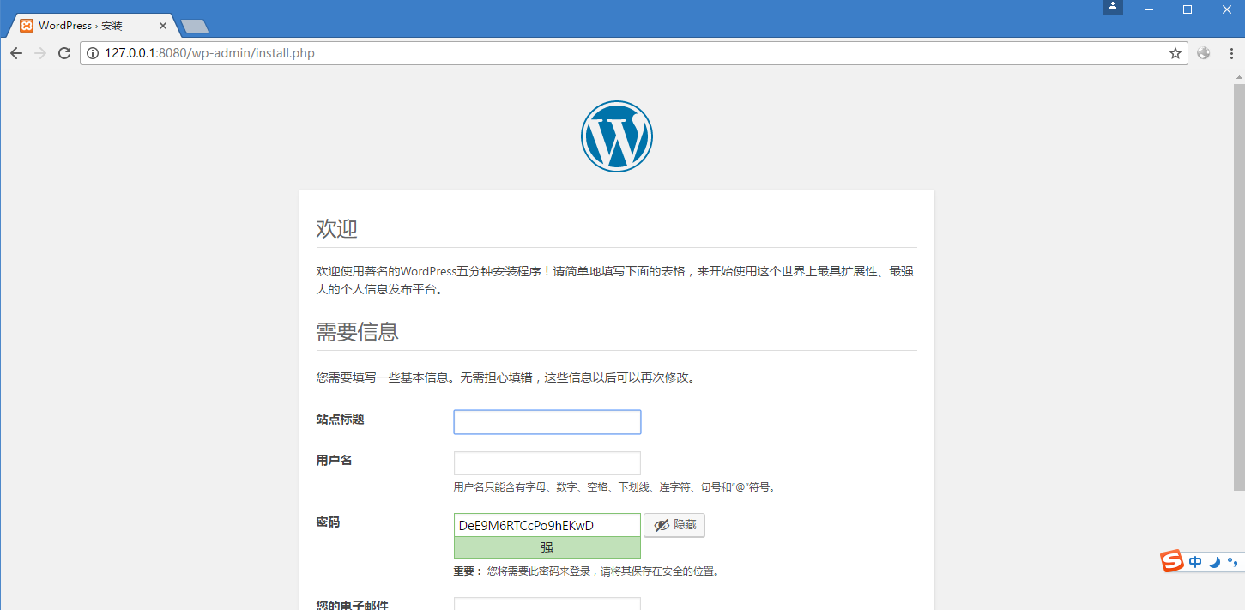Click the globe extension icon beside the star

click(x=1203, y=52)
